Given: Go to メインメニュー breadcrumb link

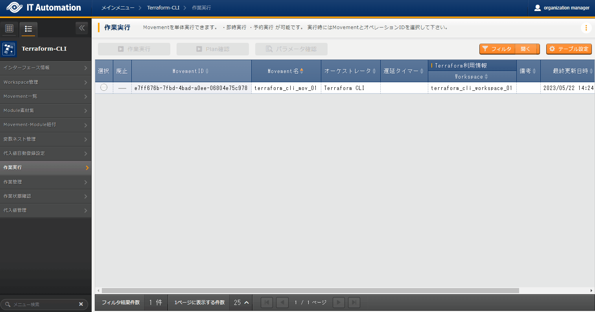Looking at the screenshot, I should tap(118, 8).
